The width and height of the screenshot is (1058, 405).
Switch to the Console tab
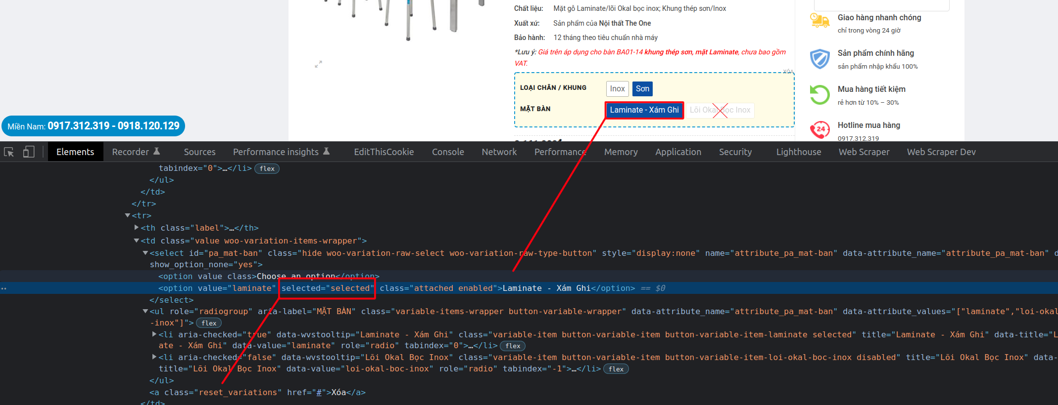447,152
